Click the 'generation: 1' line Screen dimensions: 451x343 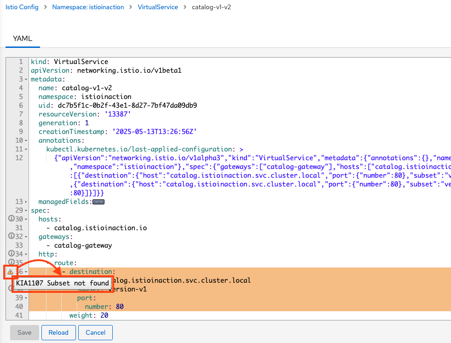64,123
